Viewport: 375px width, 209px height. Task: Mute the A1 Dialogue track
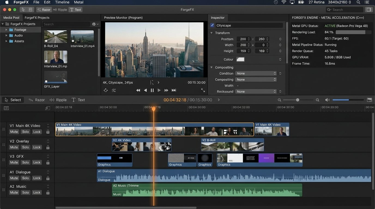[x=14, y=178]
